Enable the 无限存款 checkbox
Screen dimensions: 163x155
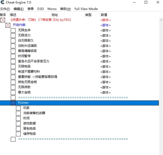(13, 87)
